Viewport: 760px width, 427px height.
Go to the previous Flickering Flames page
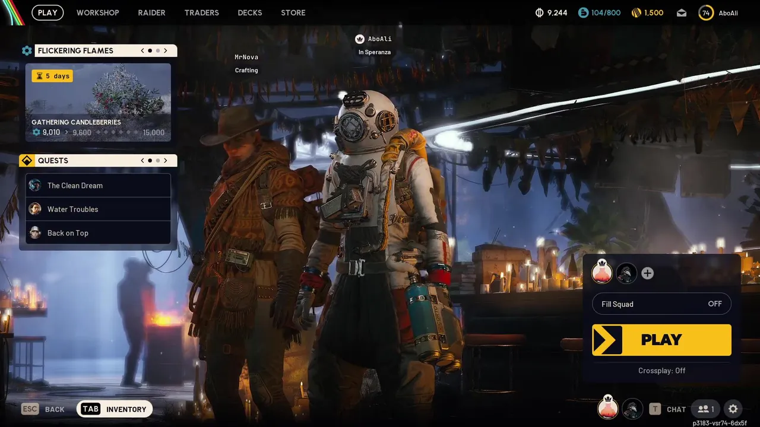point(142,50)
